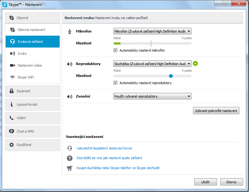This screenshot has width=249, height=192.
Task: Expand the Volání section
Action: coord(32,118)
